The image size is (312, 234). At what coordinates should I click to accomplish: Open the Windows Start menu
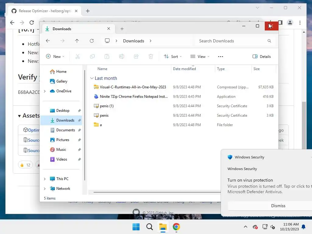[x=136, y=227]
